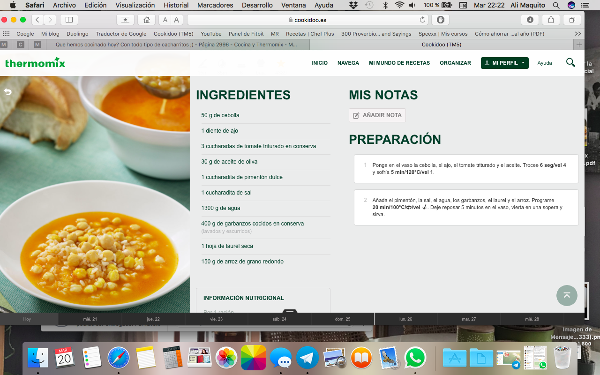
Task: Click the INFORMACIÓN NUTRICIONAL heading
Action: [244, 298]
